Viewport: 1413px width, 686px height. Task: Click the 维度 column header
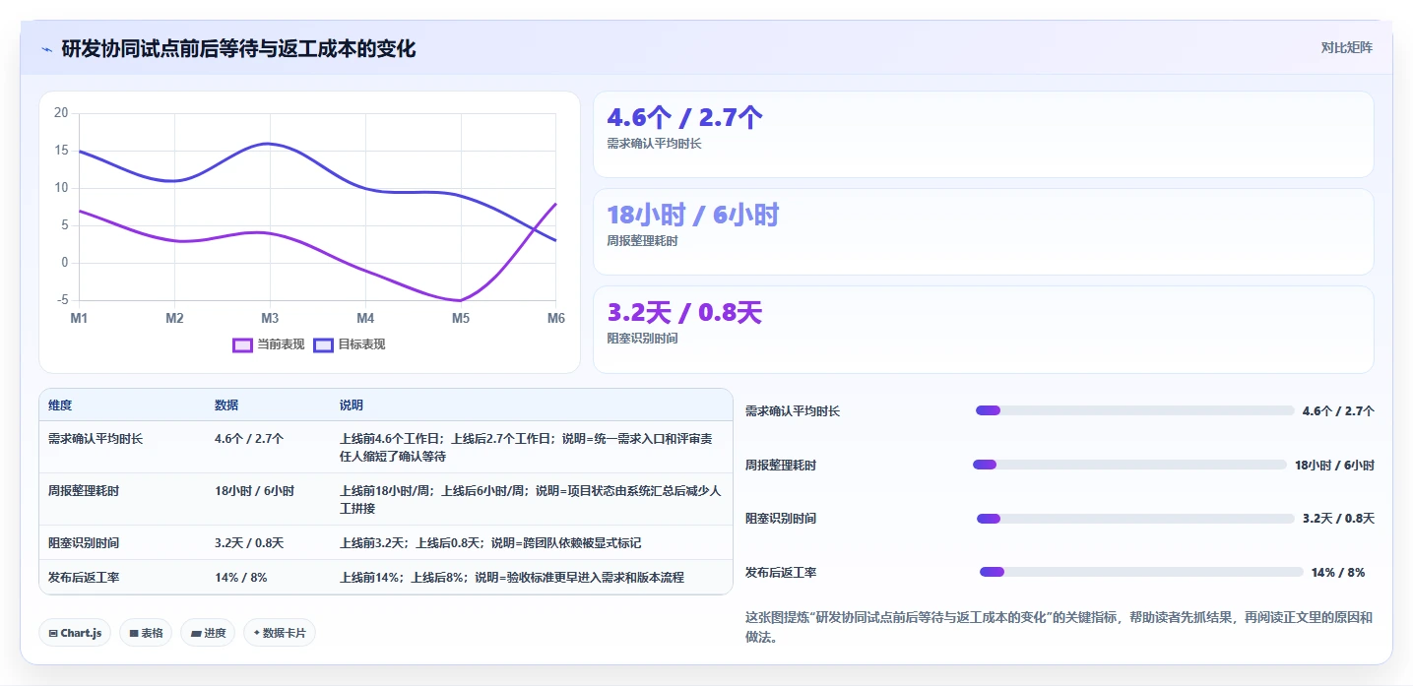60,405
